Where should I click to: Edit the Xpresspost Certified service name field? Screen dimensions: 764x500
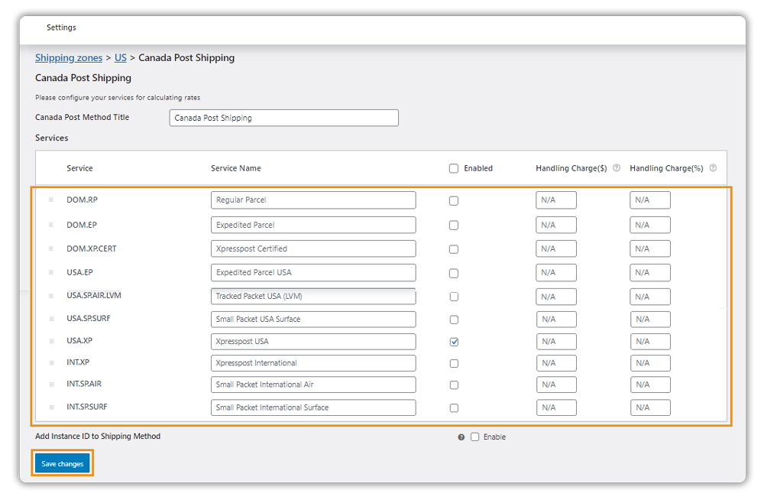pyautogui.click(x=313, y=248)
